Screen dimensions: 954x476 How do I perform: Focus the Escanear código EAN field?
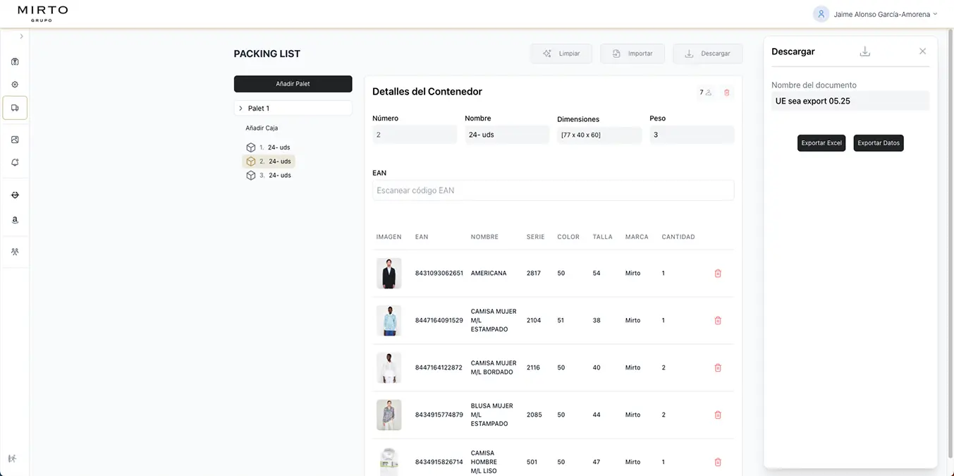coord(553,190)
